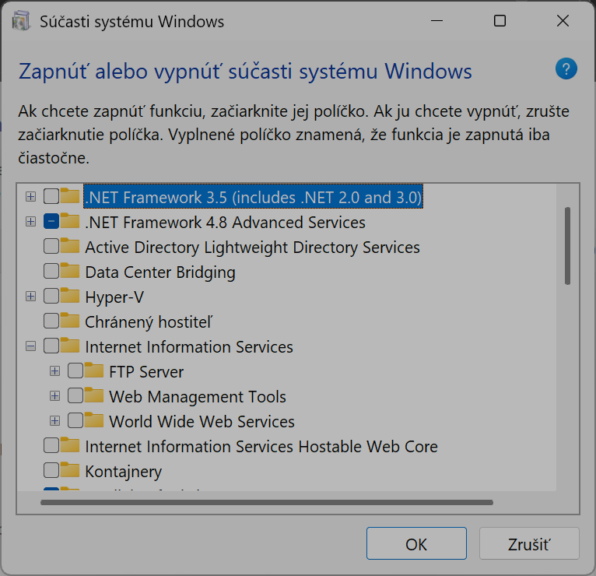Click the Zrušiť cancel button

coord(529,544)
